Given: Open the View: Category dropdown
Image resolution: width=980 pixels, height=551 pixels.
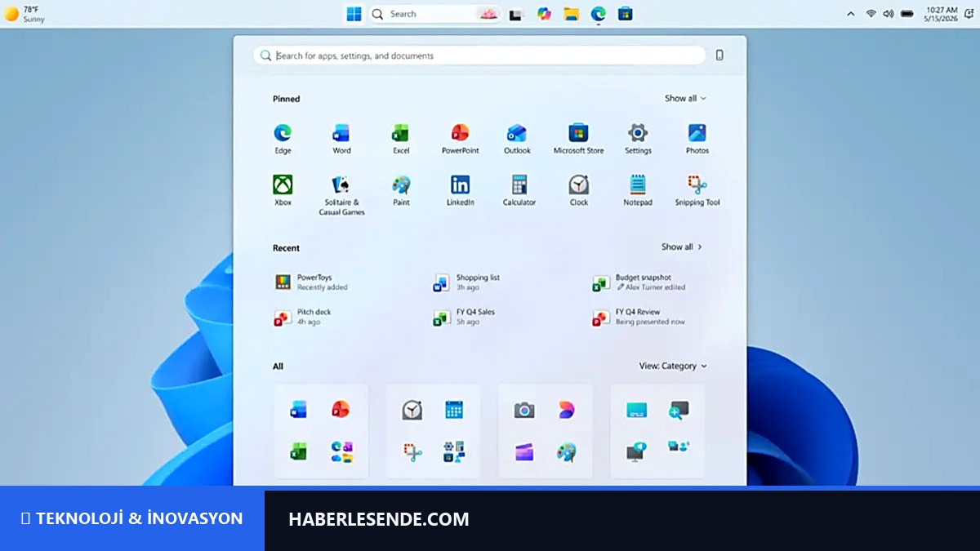Looking at the screenshot, I should point(673,366).
